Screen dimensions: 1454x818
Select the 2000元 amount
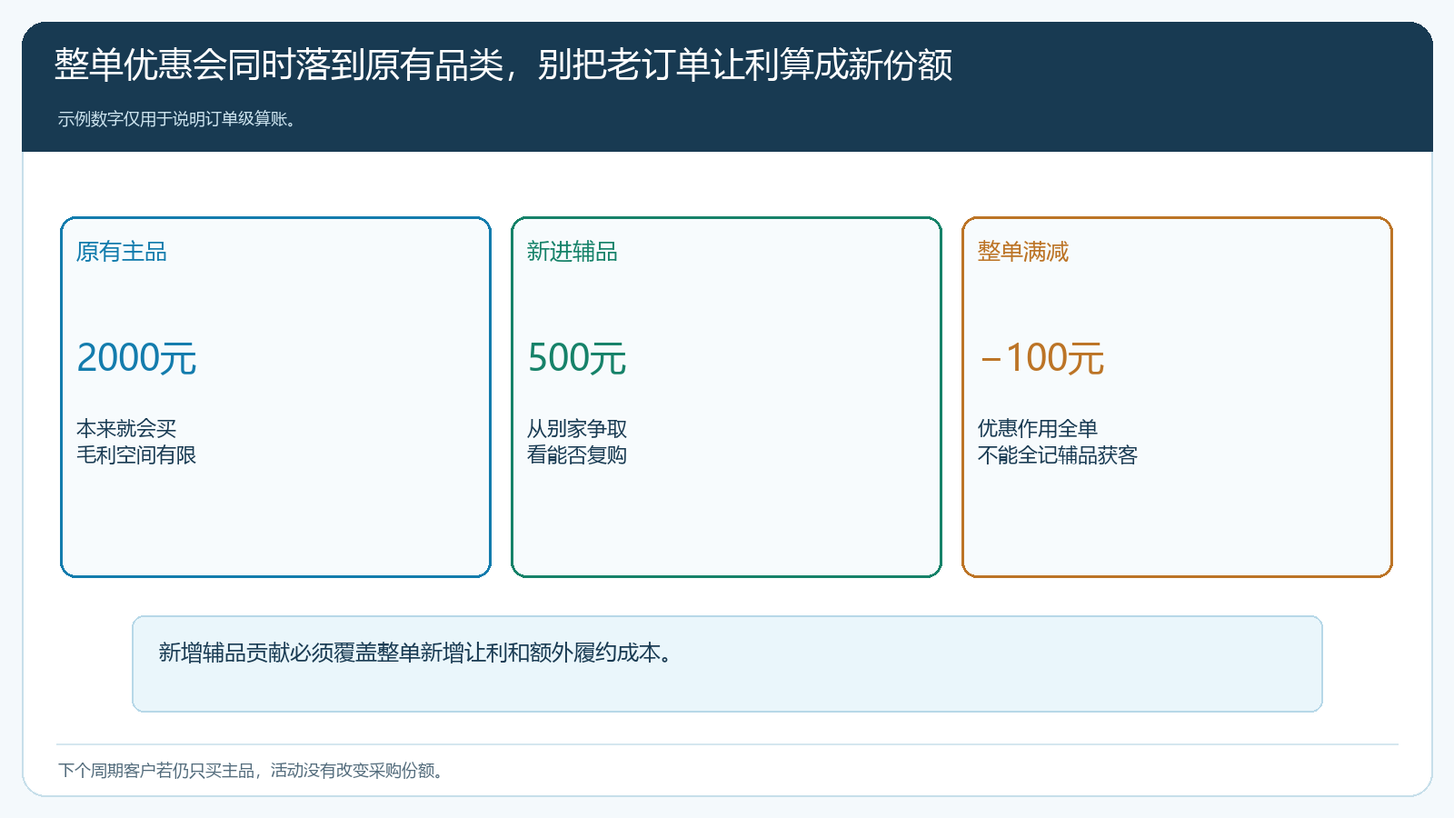pos(136,358)
